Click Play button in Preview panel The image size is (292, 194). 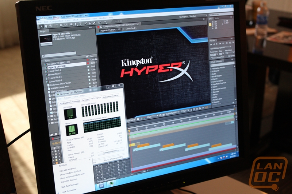(217, 44)
